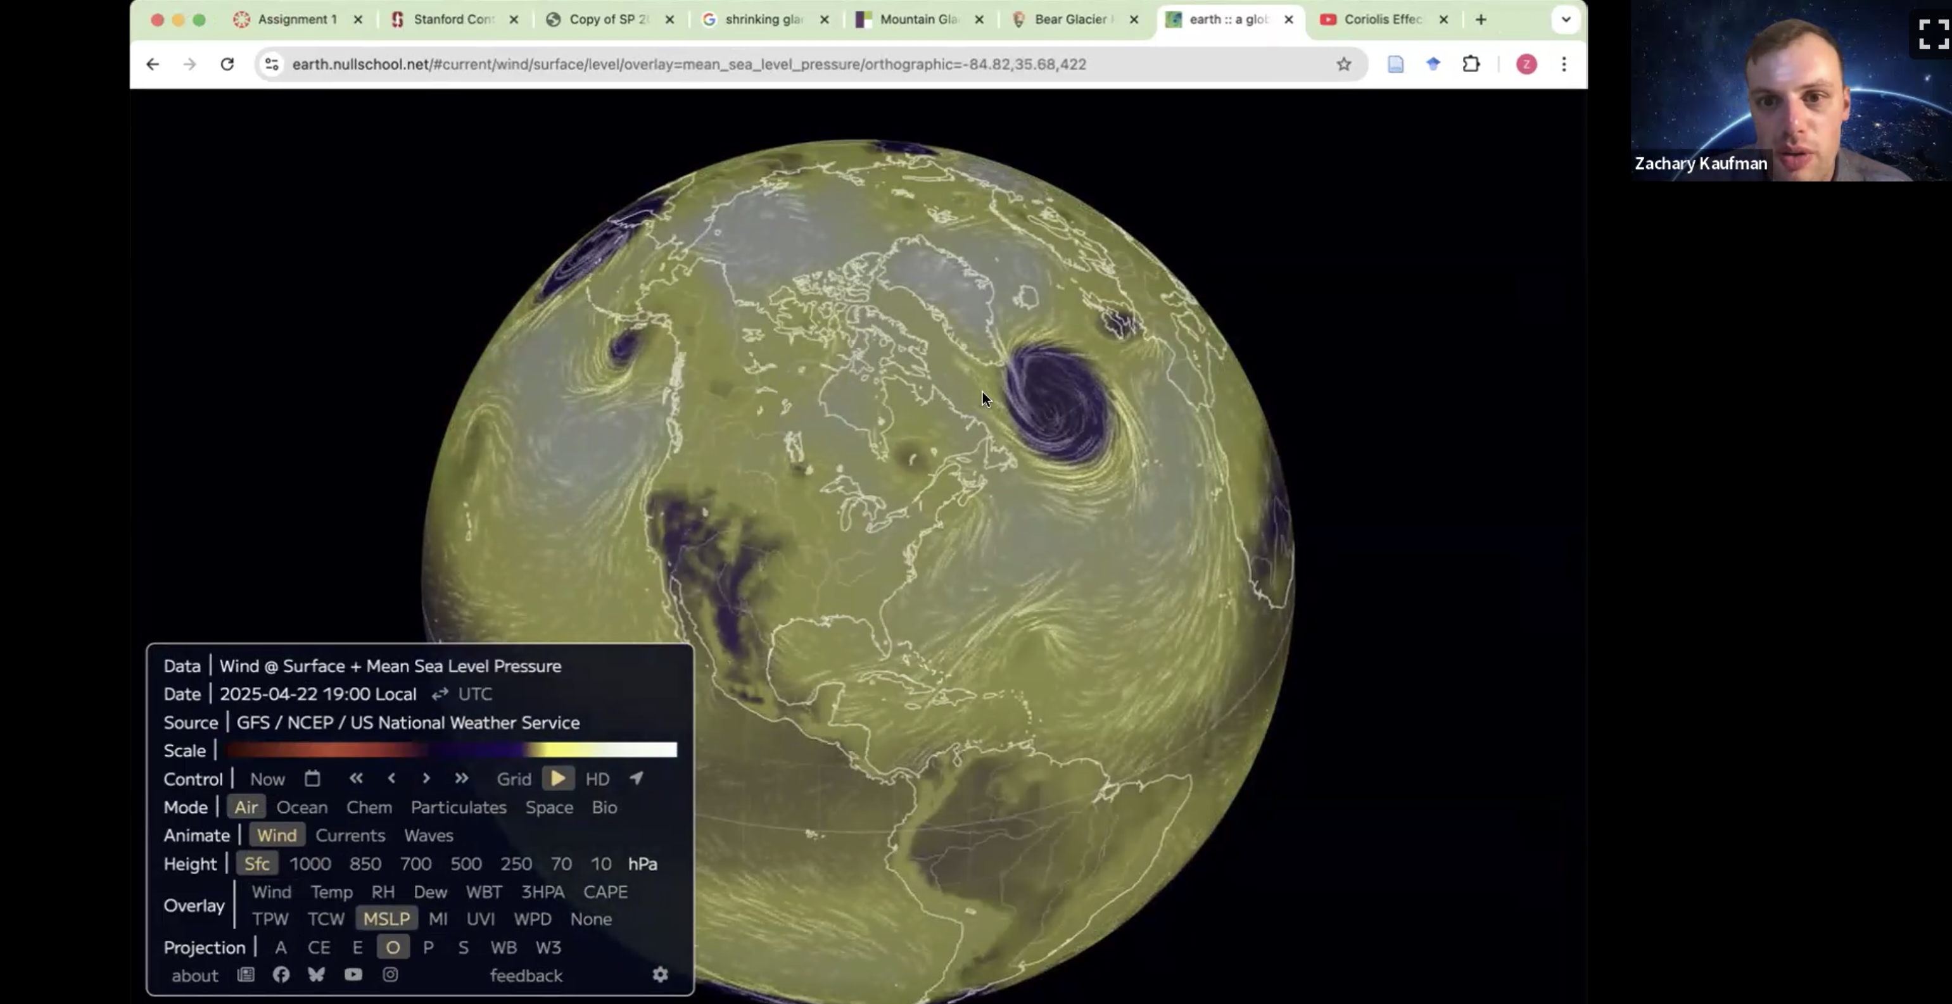Open the browser extensions puzzle icon
This screenshot has width=1952, height=1004.
(x=1471, y=65)
